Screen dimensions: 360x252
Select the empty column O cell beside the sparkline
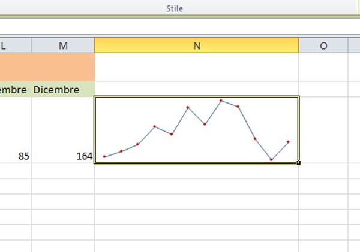(323, 129)
